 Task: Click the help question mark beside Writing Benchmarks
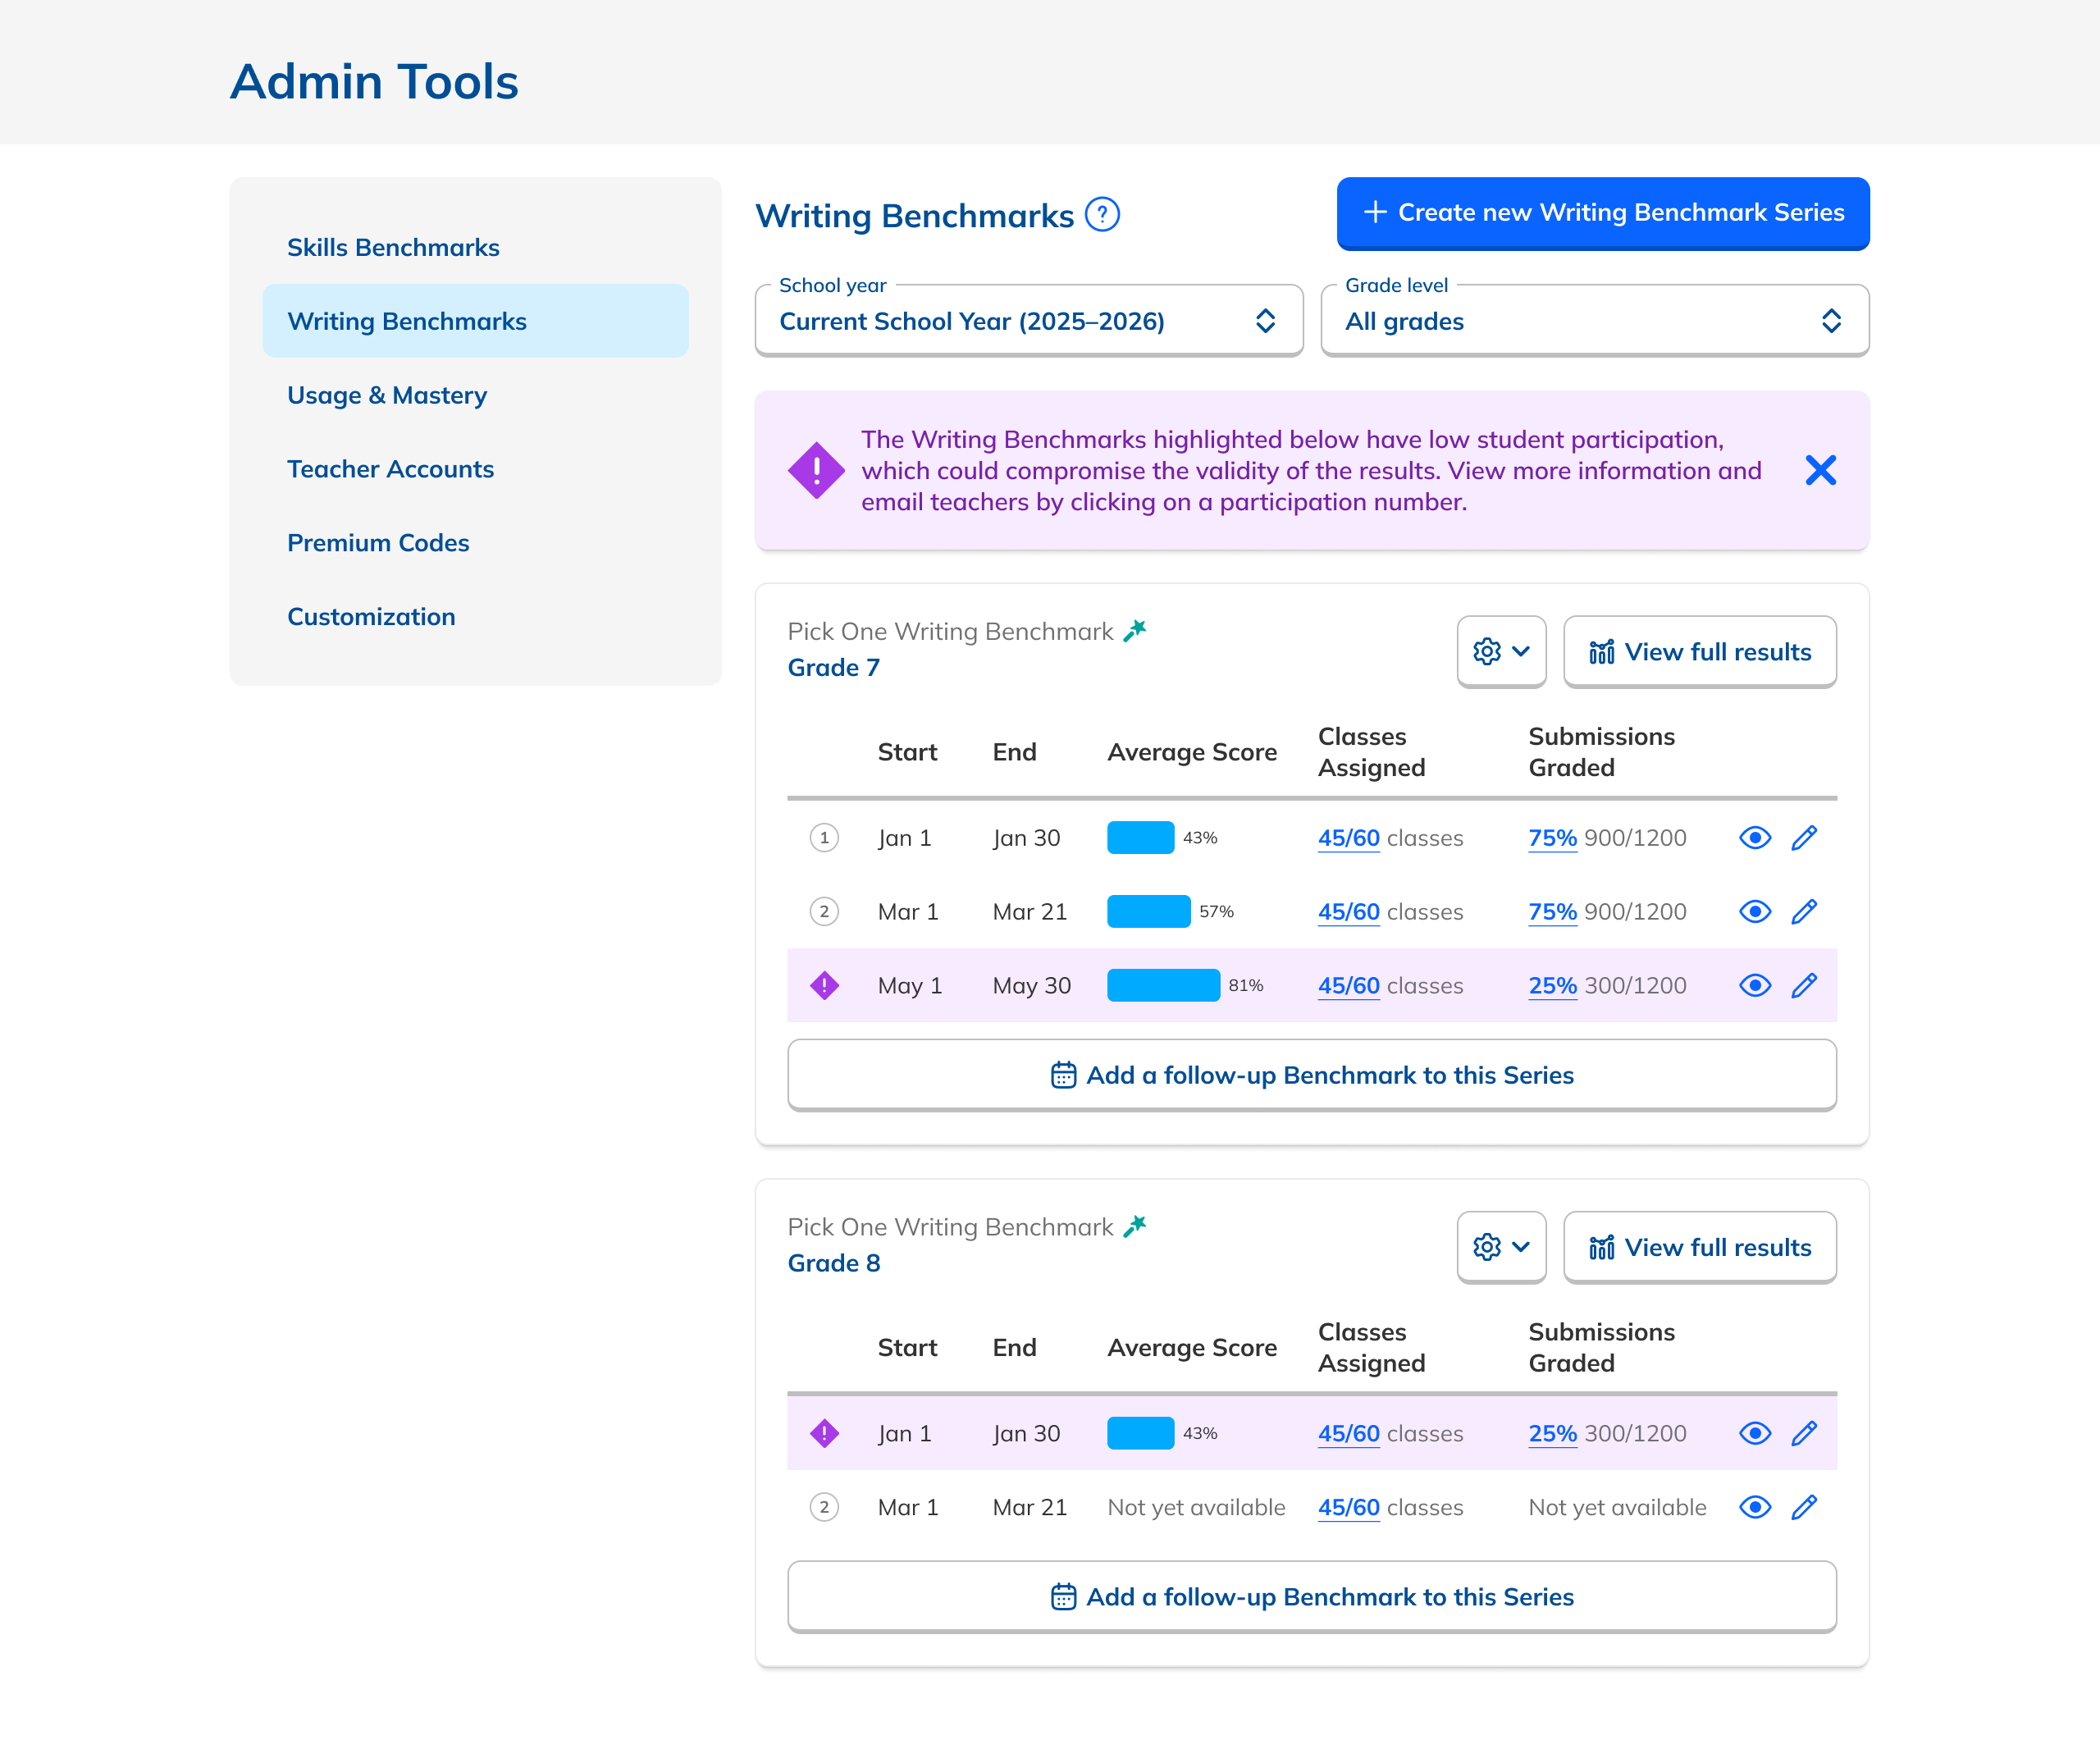[1102, 215]
